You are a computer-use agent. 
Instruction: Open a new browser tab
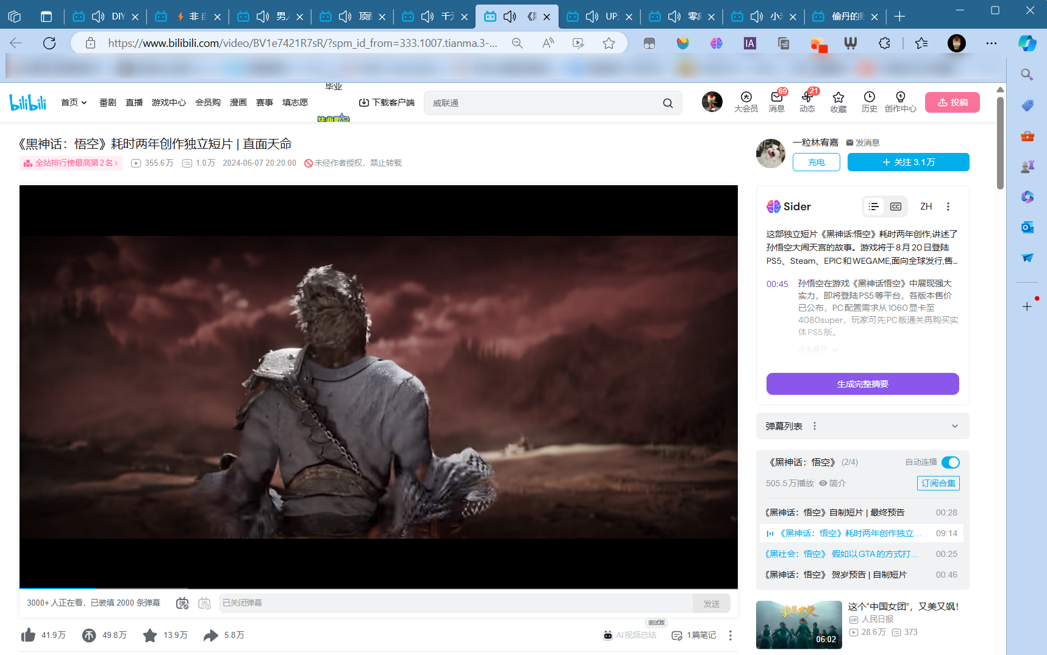click(x=899, y=16)
